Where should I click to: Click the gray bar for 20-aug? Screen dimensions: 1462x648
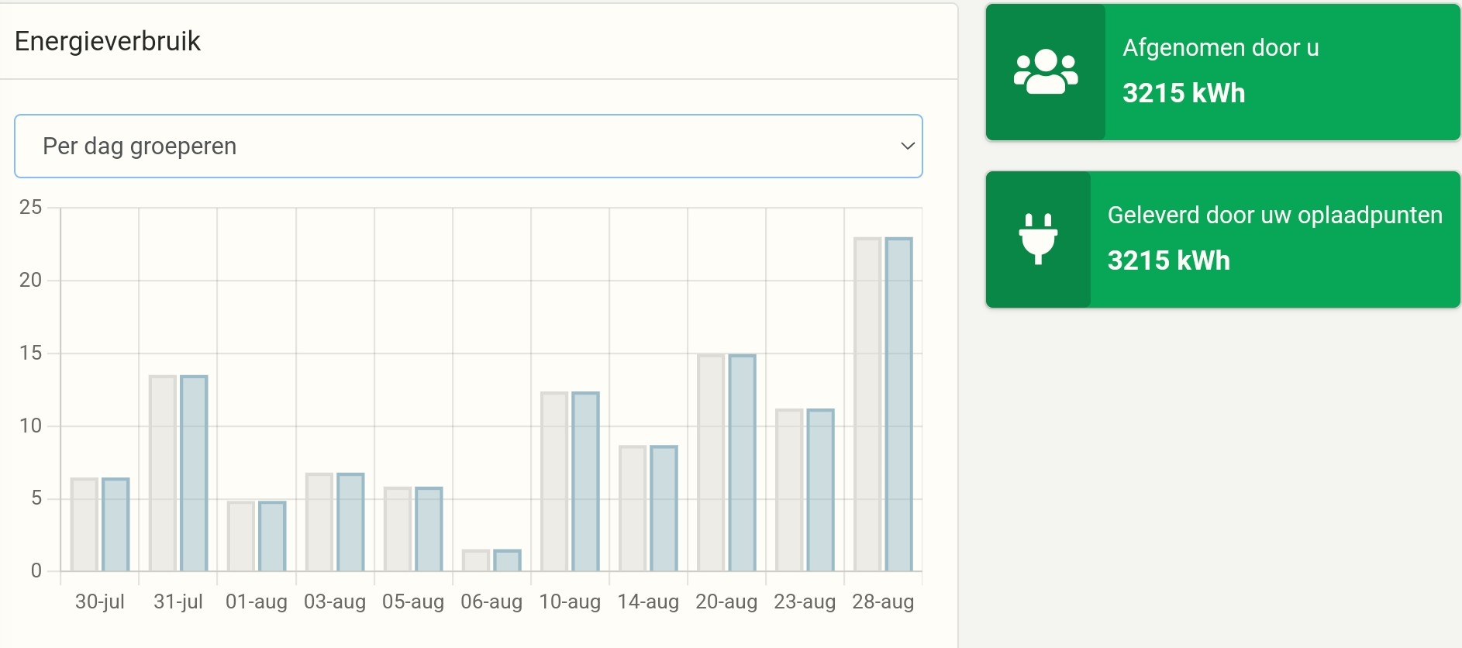coord(711,463)
